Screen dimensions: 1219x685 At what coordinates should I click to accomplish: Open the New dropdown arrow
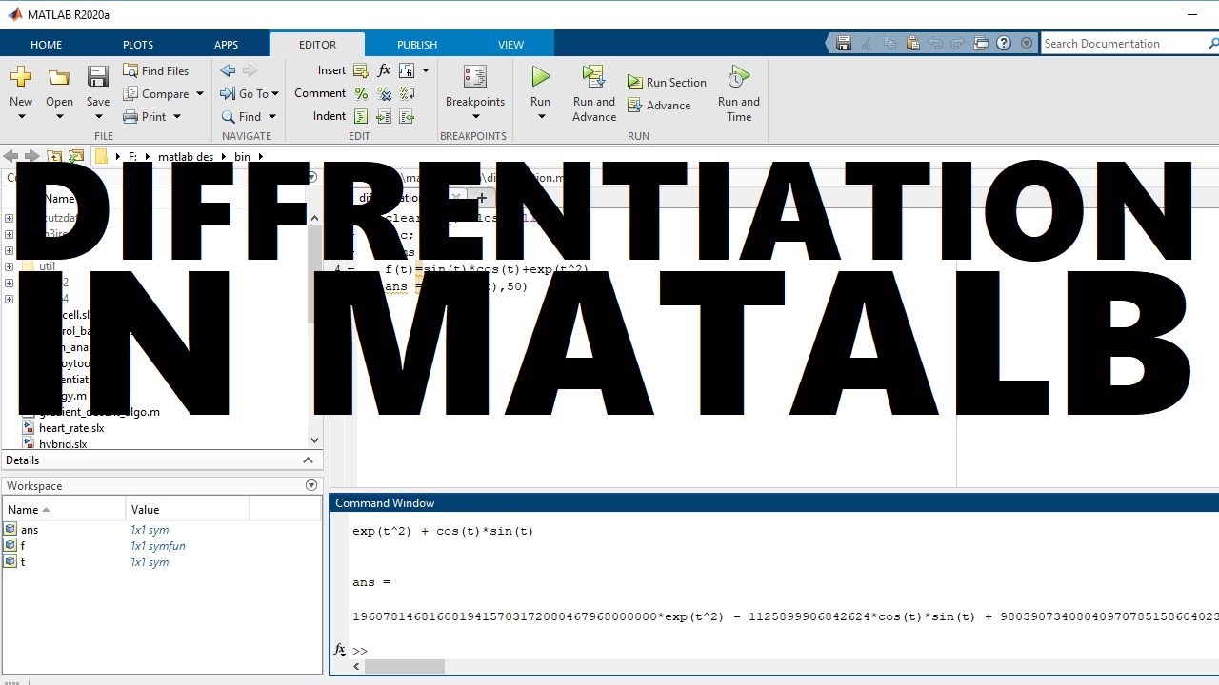pos(21,117)
